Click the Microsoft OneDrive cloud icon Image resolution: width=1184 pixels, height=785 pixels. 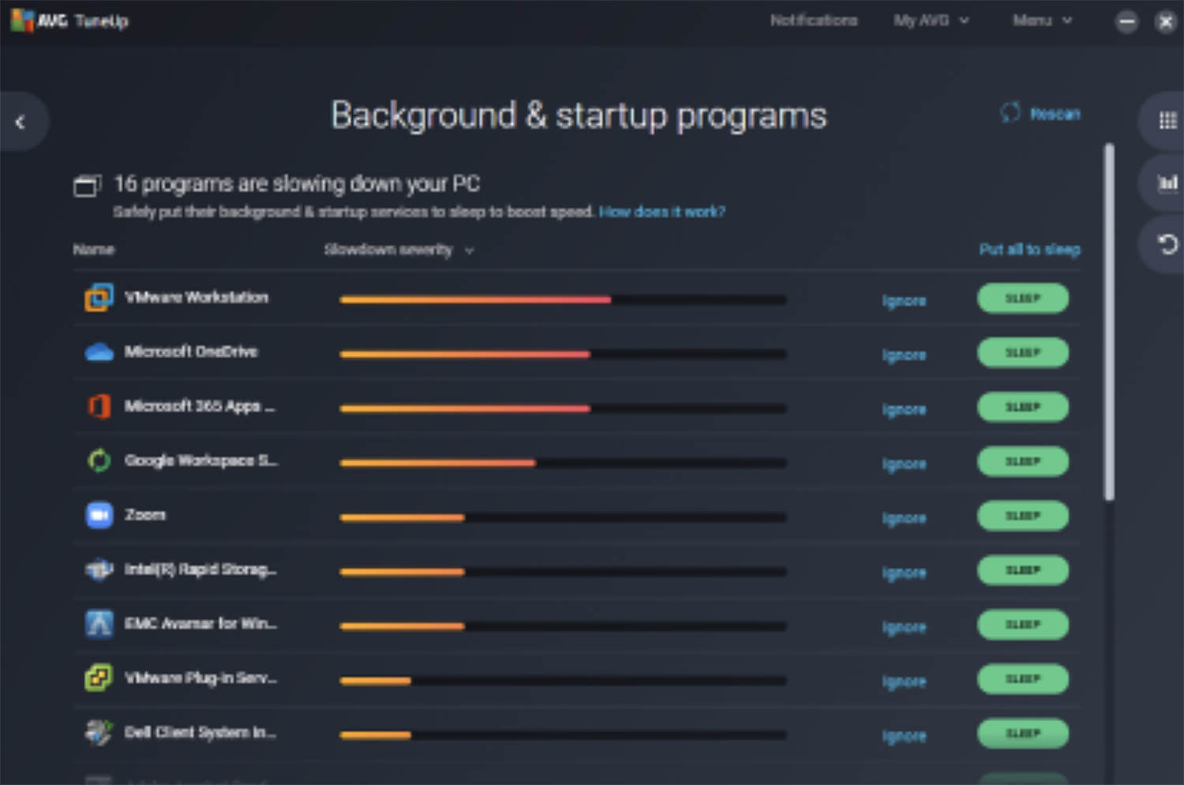99,352
